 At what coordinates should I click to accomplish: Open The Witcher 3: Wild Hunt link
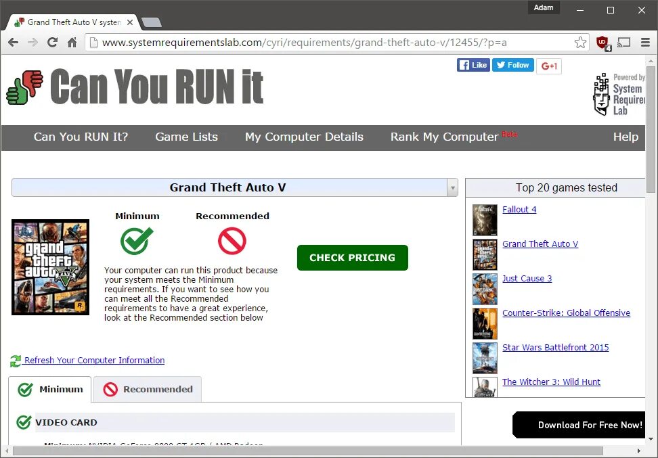pyautogui.click(x=551, y=382)
